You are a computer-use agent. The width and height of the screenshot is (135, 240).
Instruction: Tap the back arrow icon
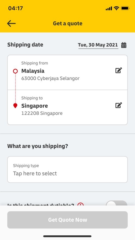click(11, 24)
